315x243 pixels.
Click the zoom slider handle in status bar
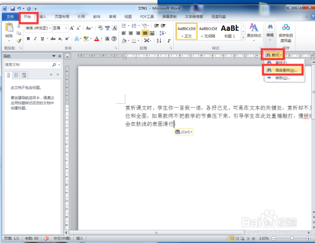click(292, 239)
